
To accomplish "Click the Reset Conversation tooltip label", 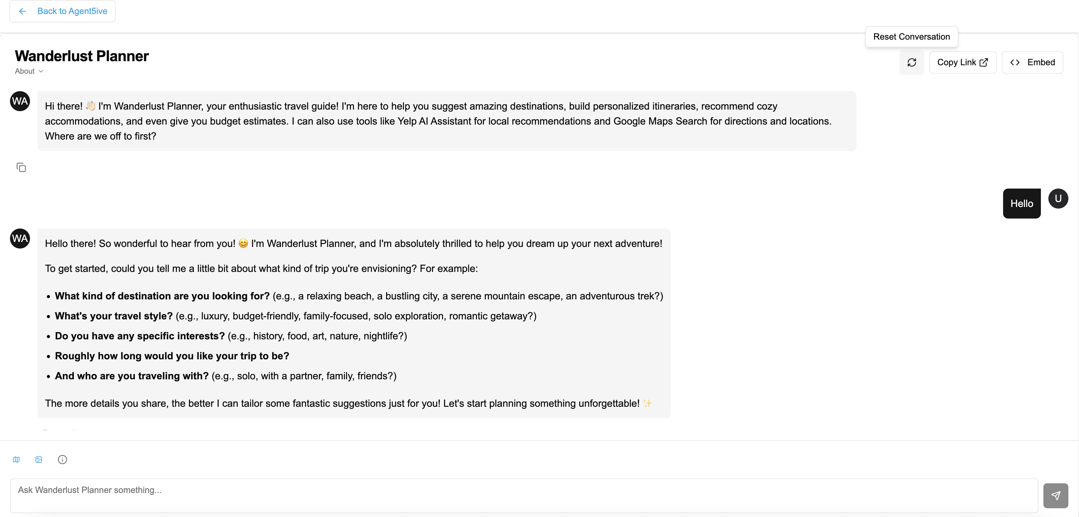I will (x=911, y=37).
